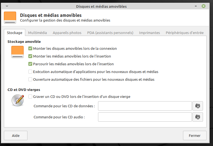Check Graver un CD ou DVD option
Screen dimensions: 213x146
[x=30, y=97]
